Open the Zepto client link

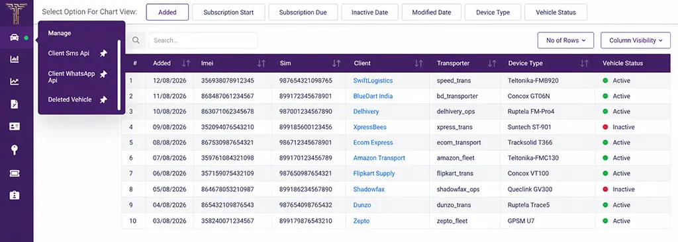coord(362,221)
